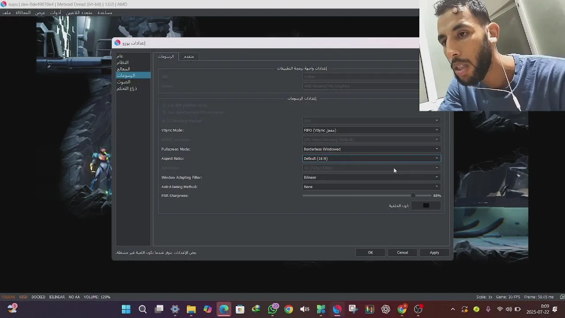The image size is (565, 318).
Task: Click VOLUME: 120% in the status bar
Action: 97,297
